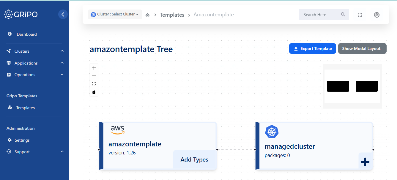
Task: Zoom out the tree canvas
Action: click(x=94, y=76)
